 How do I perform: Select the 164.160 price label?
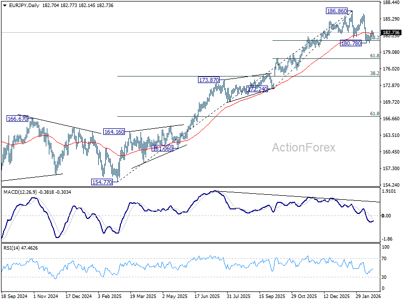coord(114,132)
